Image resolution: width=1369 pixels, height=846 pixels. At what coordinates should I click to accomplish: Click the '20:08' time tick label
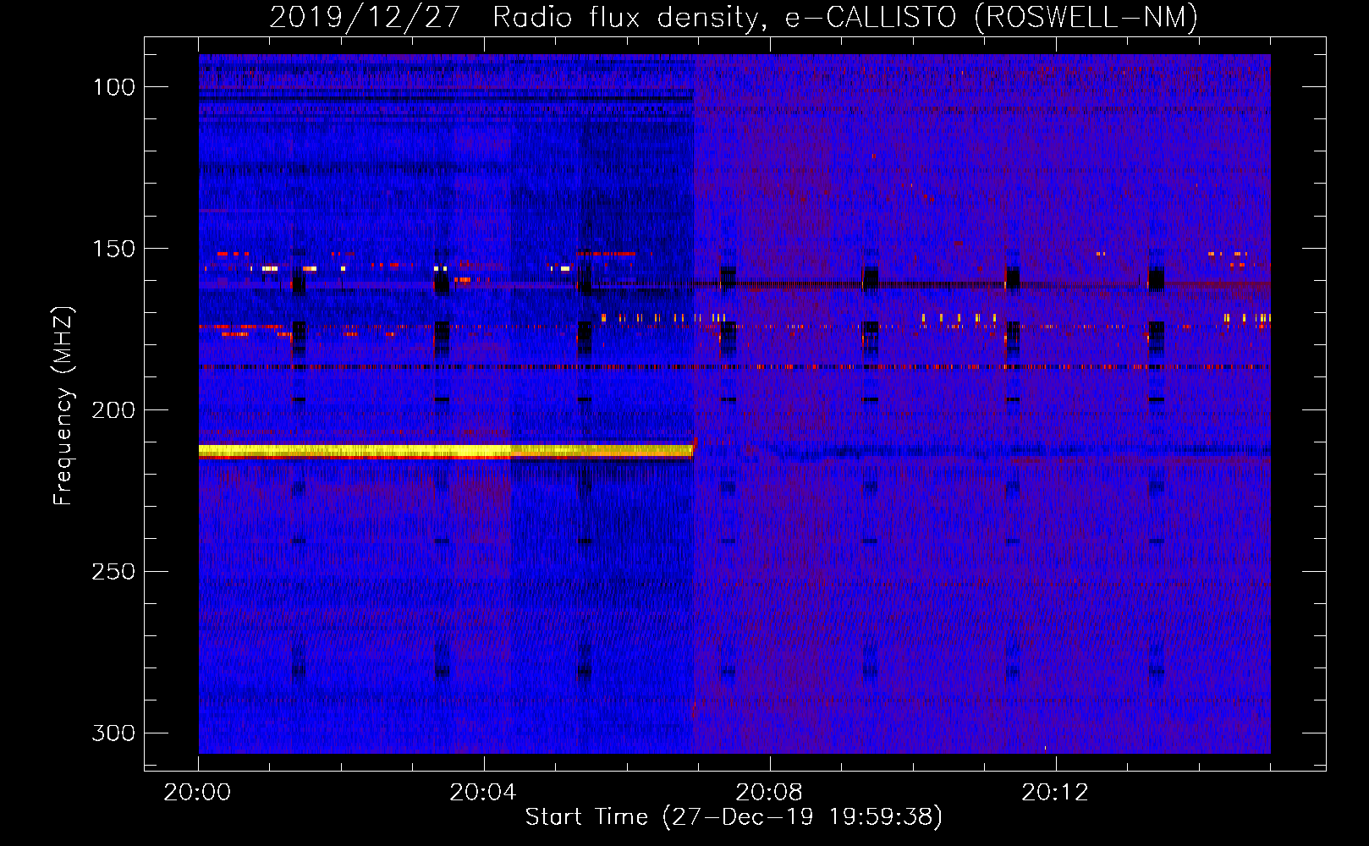(x=768, y=793)
